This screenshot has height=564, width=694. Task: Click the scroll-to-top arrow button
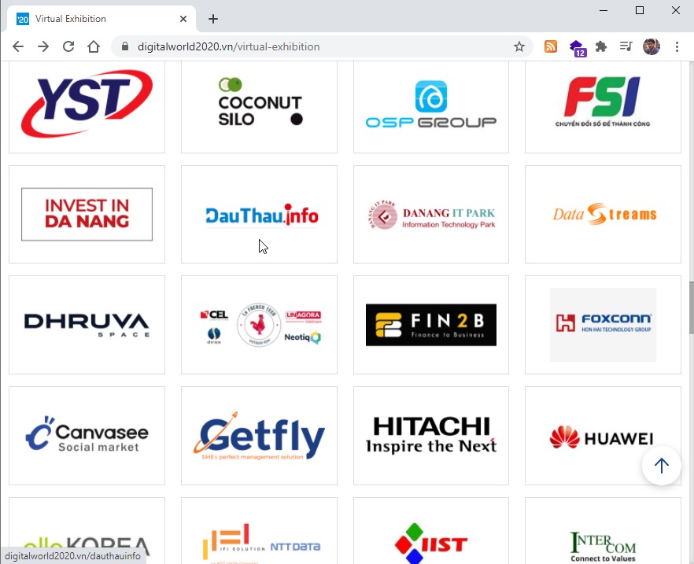[x=661, y=466]
